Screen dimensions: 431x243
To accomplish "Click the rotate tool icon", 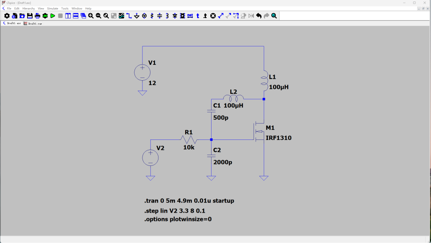I will [243, 16].
